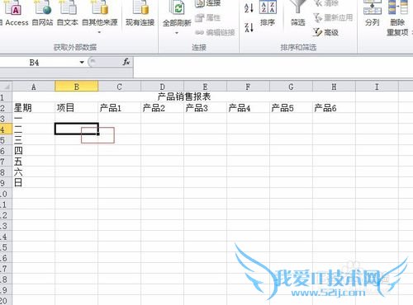Image resolution: width=413 pixels, height=305 pixels.
Task: Click 编辑链接 edit links button
Action: point(215,33)
